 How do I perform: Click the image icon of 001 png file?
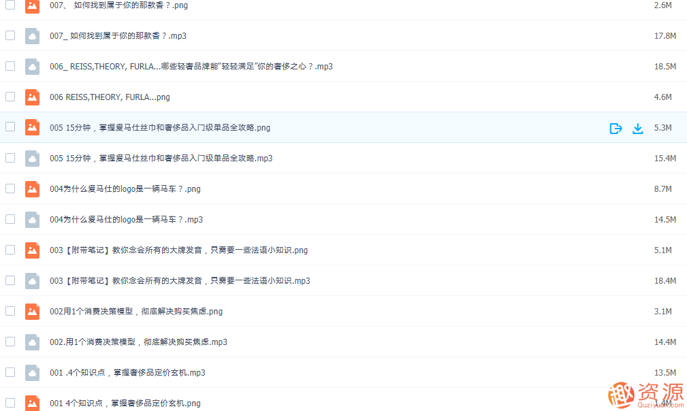(x=32, y=403)
